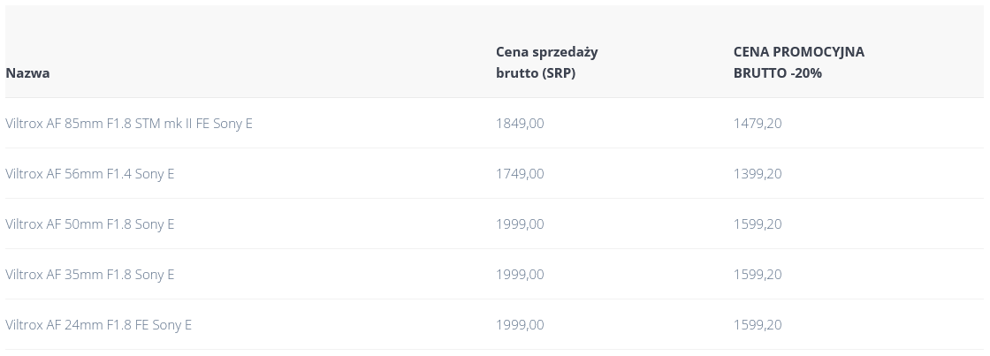Click the Cena sprzedaży brutto (SRP) header
This screenshot has width=990, height=356.
point(547,62)
